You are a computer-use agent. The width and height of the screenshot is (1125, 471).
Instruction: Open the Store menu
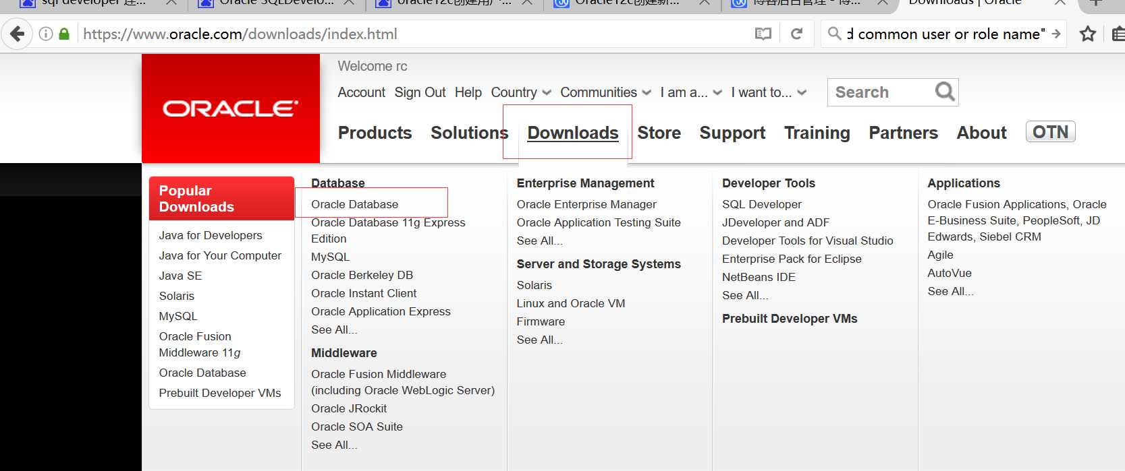659,133
